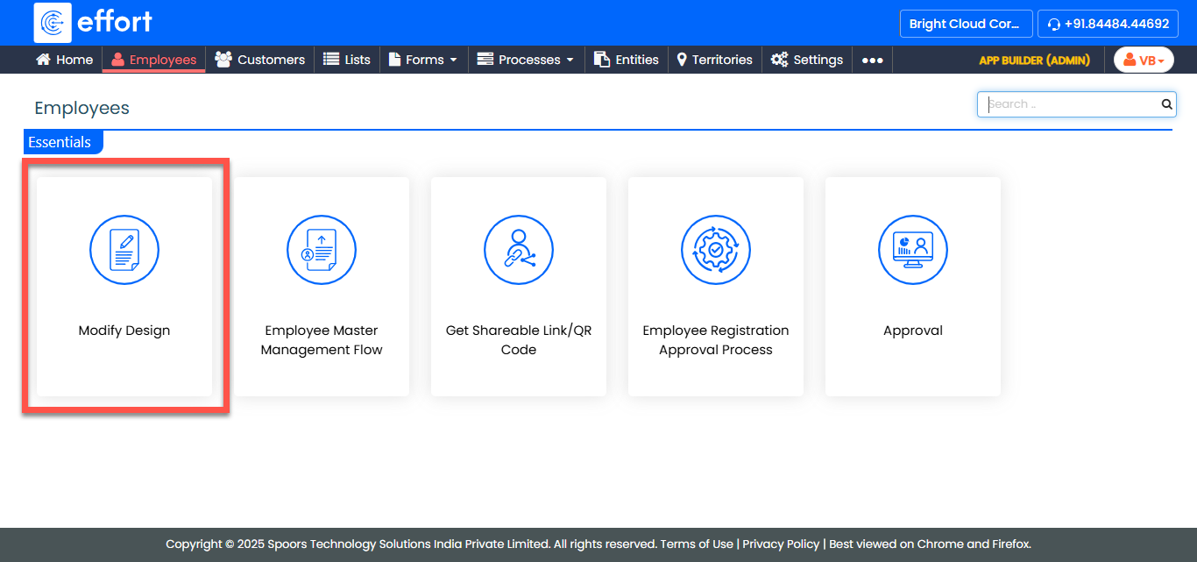1197x562 pixels.
Task: Go to the Home menu item
Action: (x=64, y=60)
